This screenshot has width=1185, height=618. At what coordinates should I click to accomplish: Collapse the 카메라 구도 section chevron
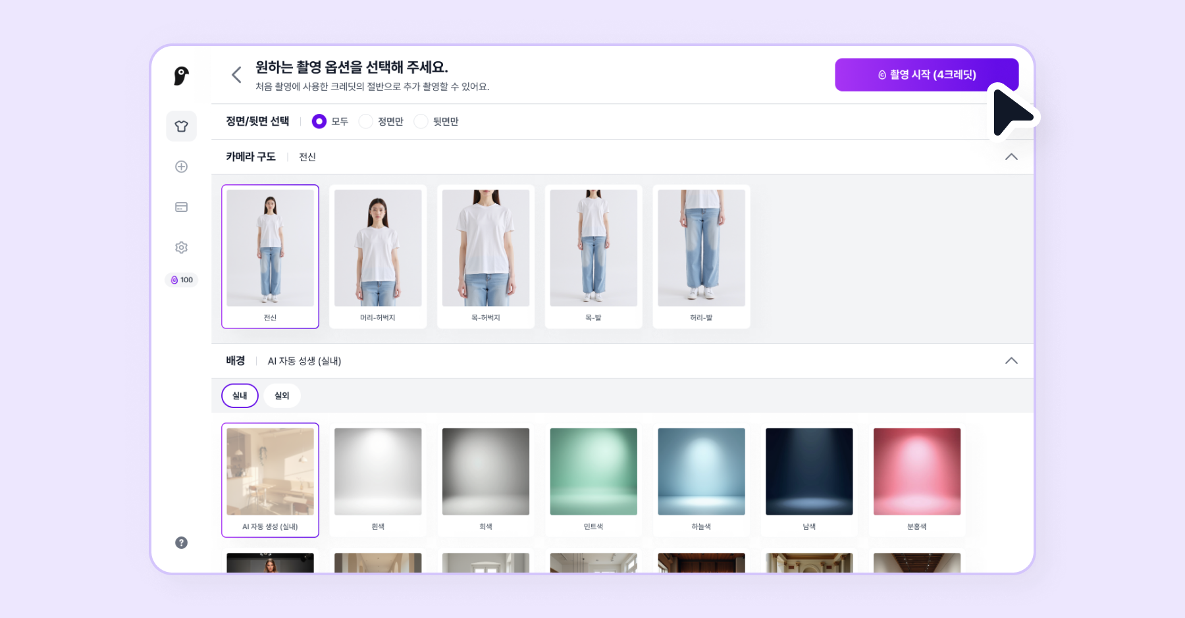coord(1011,157)
